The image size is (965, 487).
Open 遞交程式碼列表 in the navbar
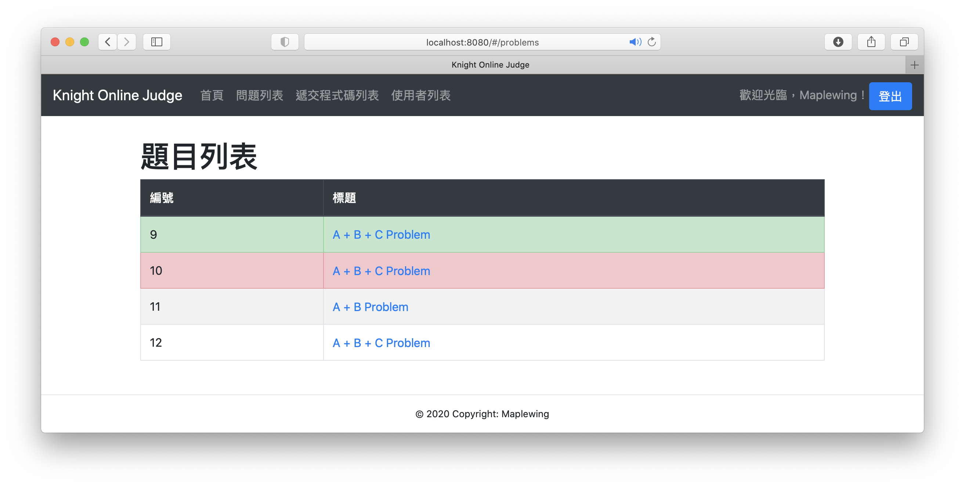coord(337,95)
